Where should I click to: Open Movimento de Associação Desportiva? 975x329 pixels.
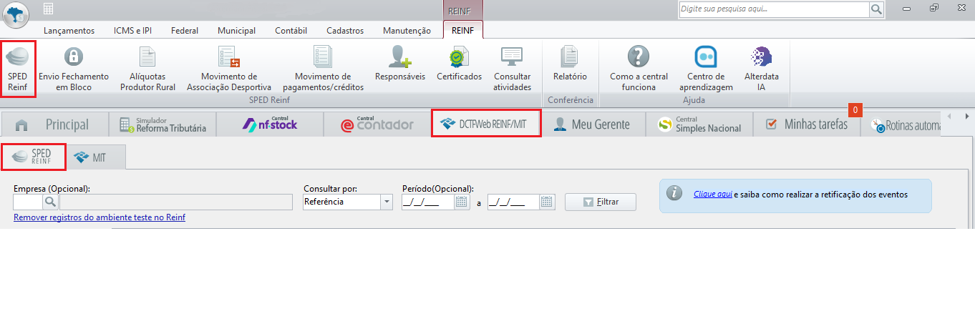pyautogui.click(x=229, y=69)
